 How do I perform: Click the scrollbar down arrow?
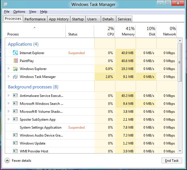(180, 151)
